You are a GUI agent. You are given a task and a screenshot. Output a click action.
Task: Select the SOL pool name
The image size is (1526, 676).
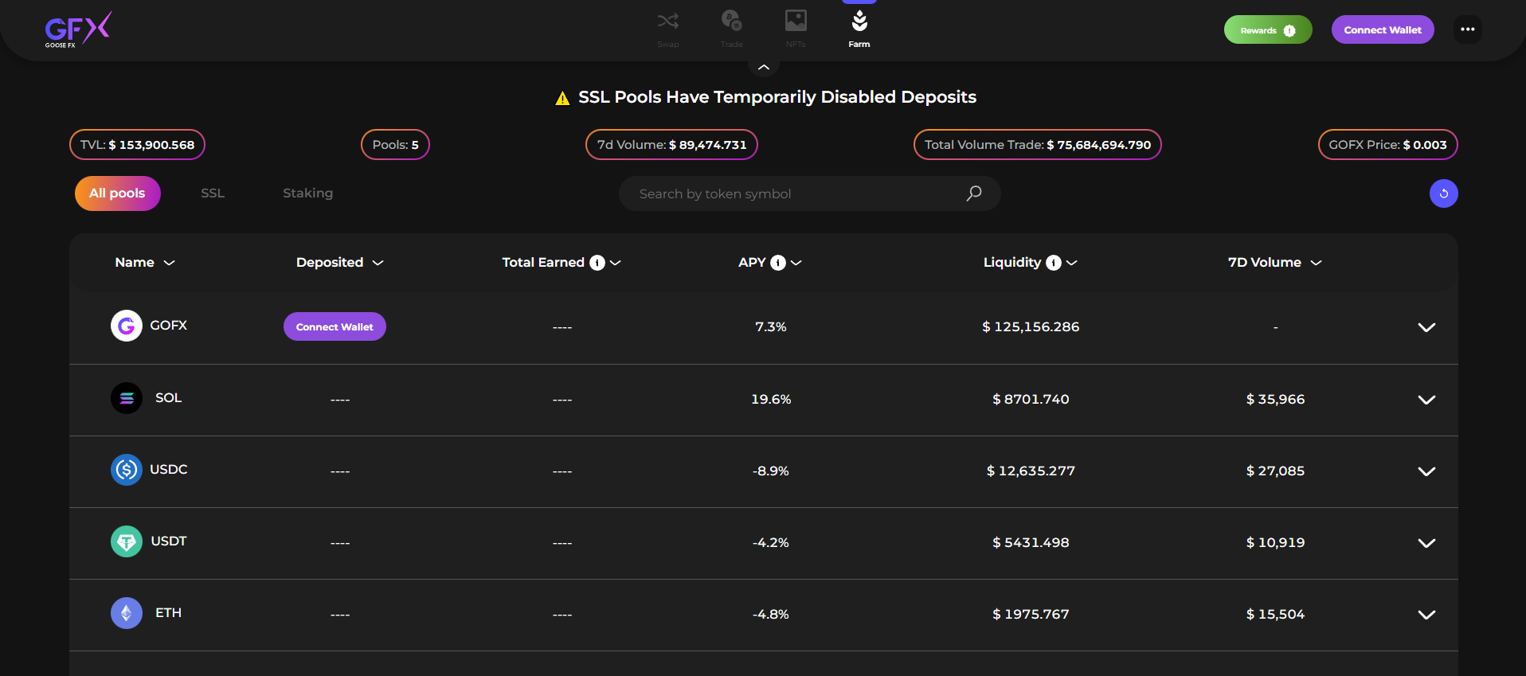point(168,398)
